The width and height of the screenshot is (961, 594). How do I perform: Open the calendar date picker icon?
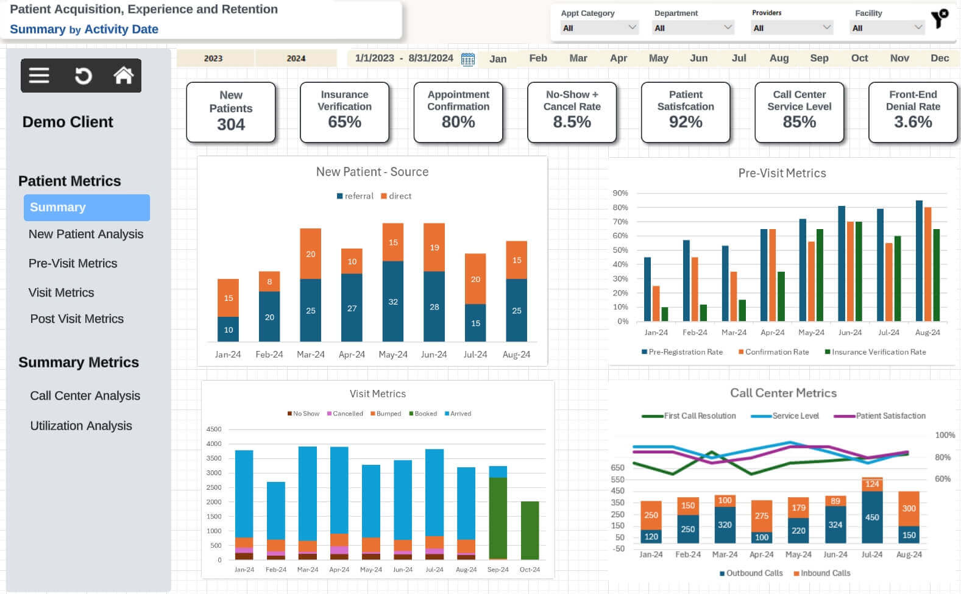467,59
